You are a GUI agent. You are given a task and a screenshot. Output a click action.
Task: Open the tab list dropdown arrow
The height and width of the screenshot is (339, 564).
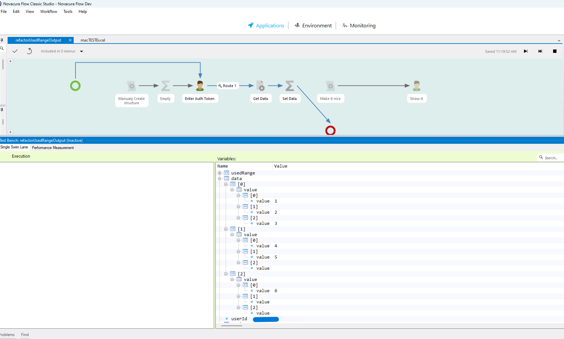[559, 41]
